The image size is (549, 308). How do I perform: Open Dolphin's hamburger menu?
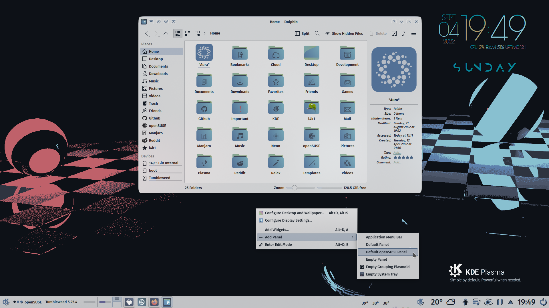414,33
